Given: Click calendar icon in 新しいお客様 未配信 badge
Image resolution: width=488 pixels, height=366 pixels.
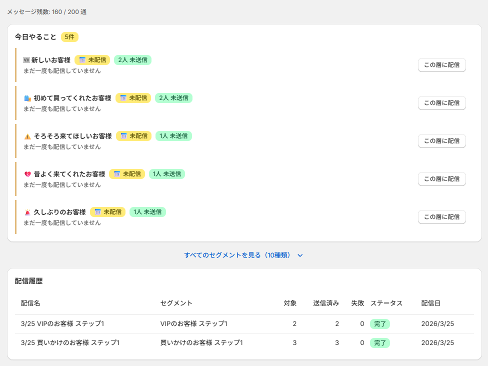Looking at the screenshot, I should point(82,60).
